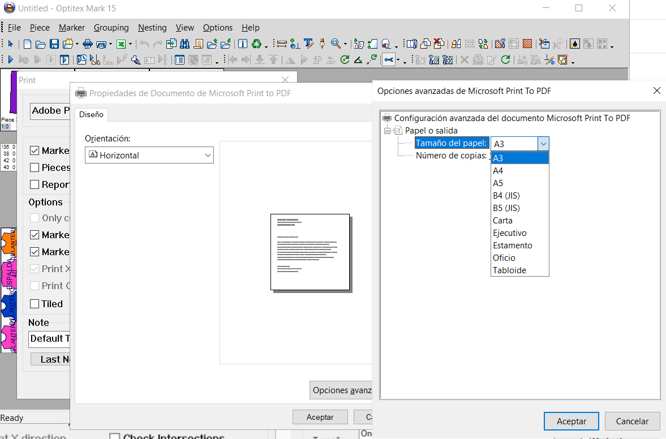Select the arrow pointer tool
666x439 pixels.
click(11, 44)
